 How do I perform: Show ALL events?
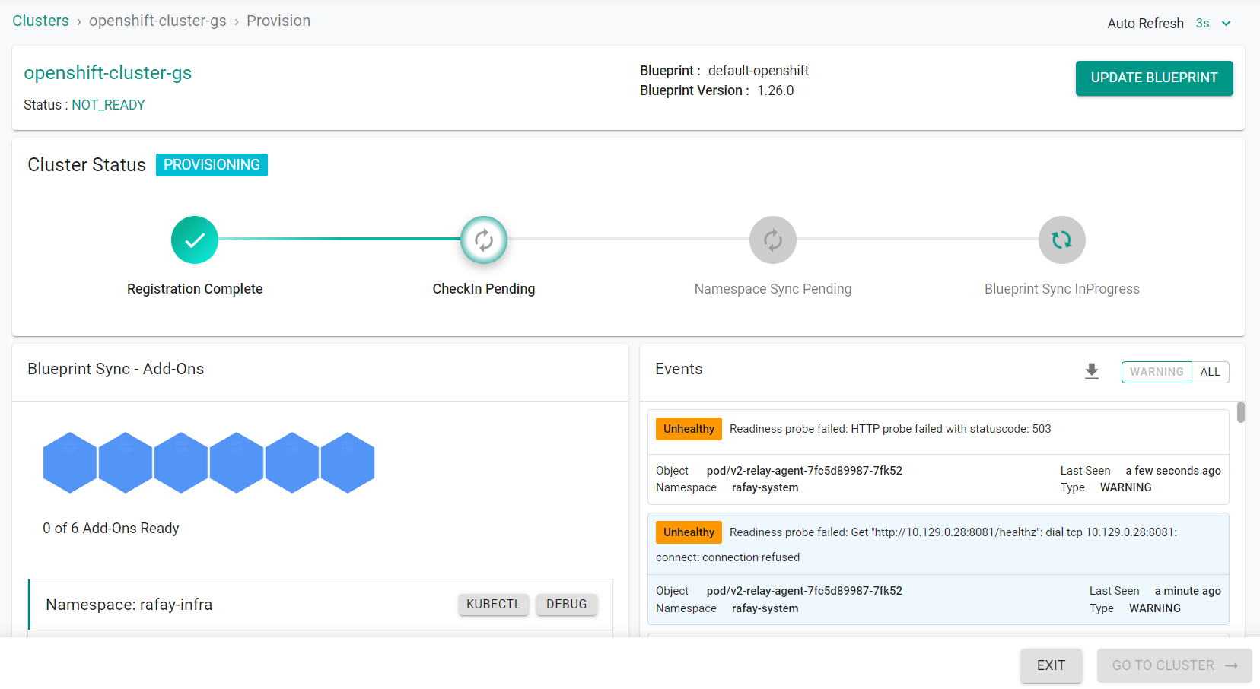[1211, 372]
